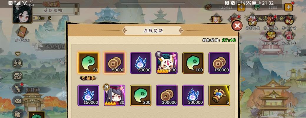Tap the 150000 blue flame reward
This screenshot has height=118, width=306.
coord(88,95)
